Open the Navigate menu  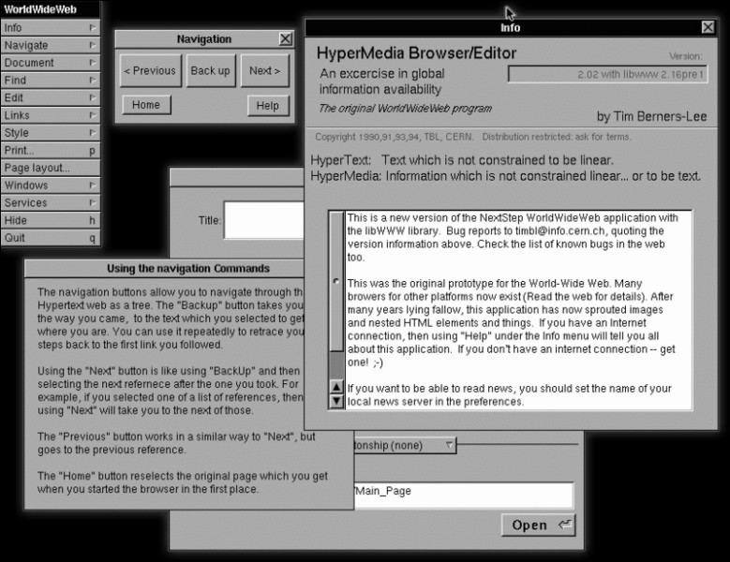51,45
